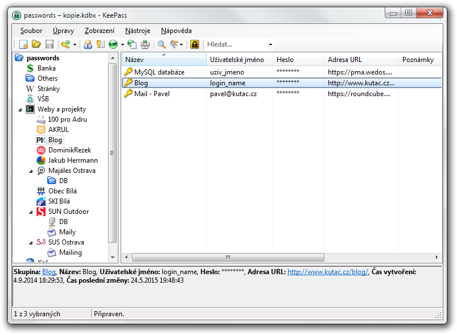Click the dollar icon beside Banka
Image resolution: width=457 pixels, height=335 pixels.
pyautogui.click(x=30, y=68)
